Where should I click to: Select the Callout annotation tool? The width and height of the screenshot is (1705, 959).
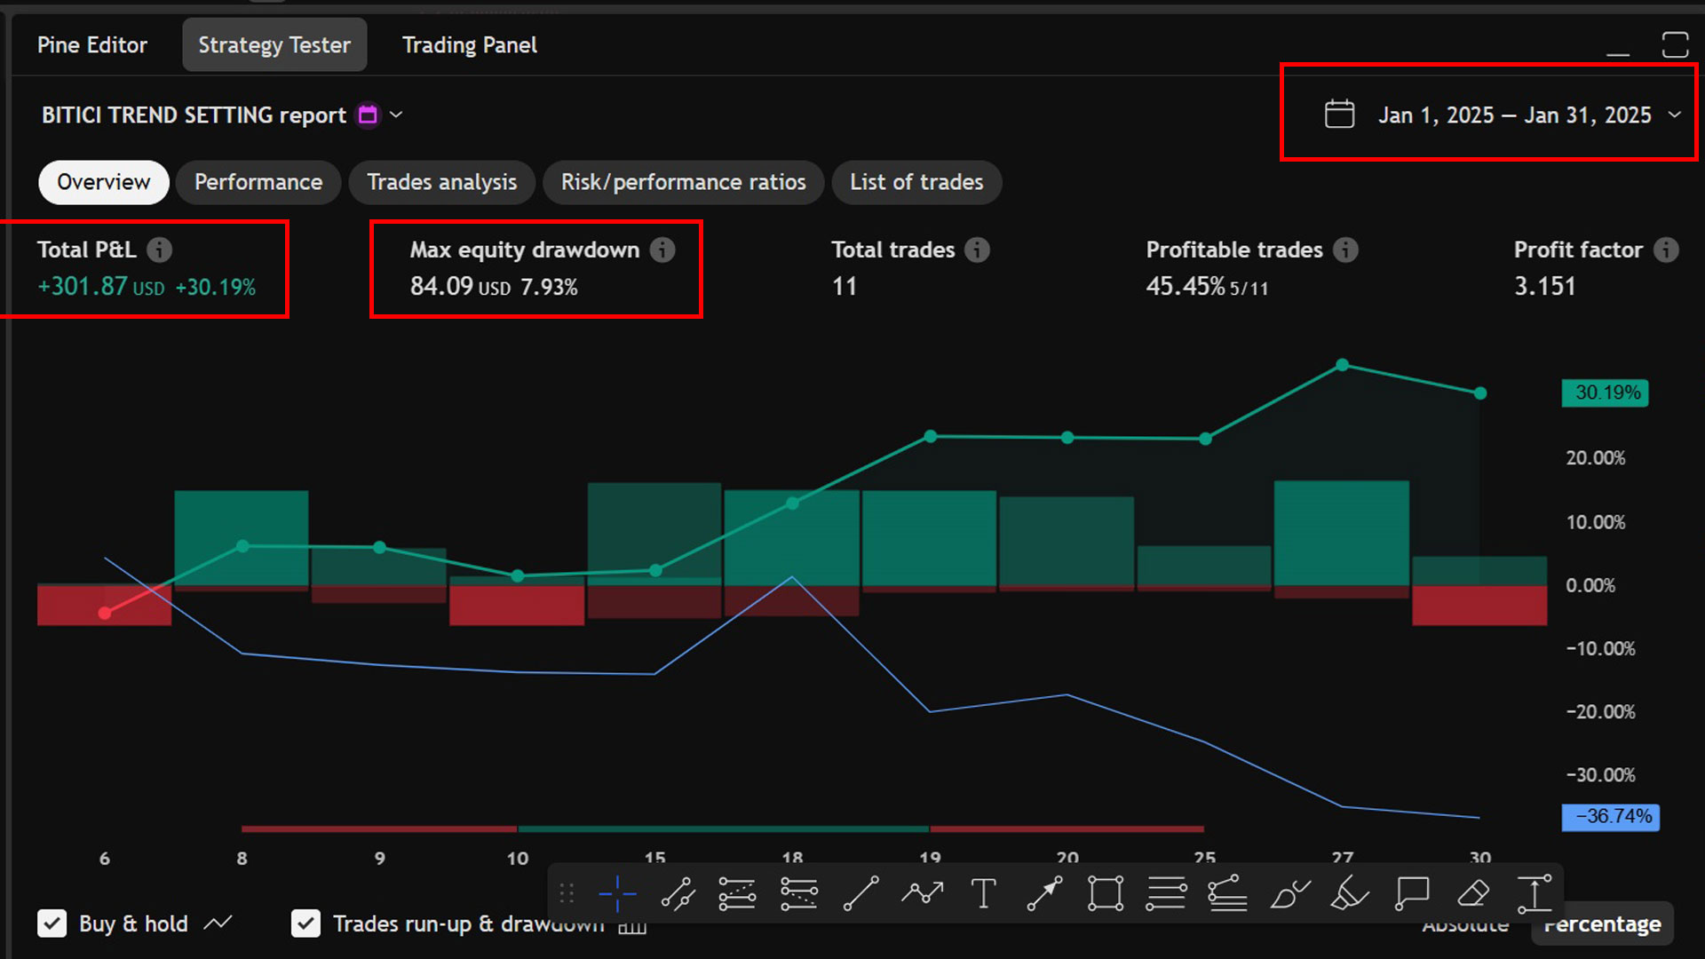point(1411,893)
